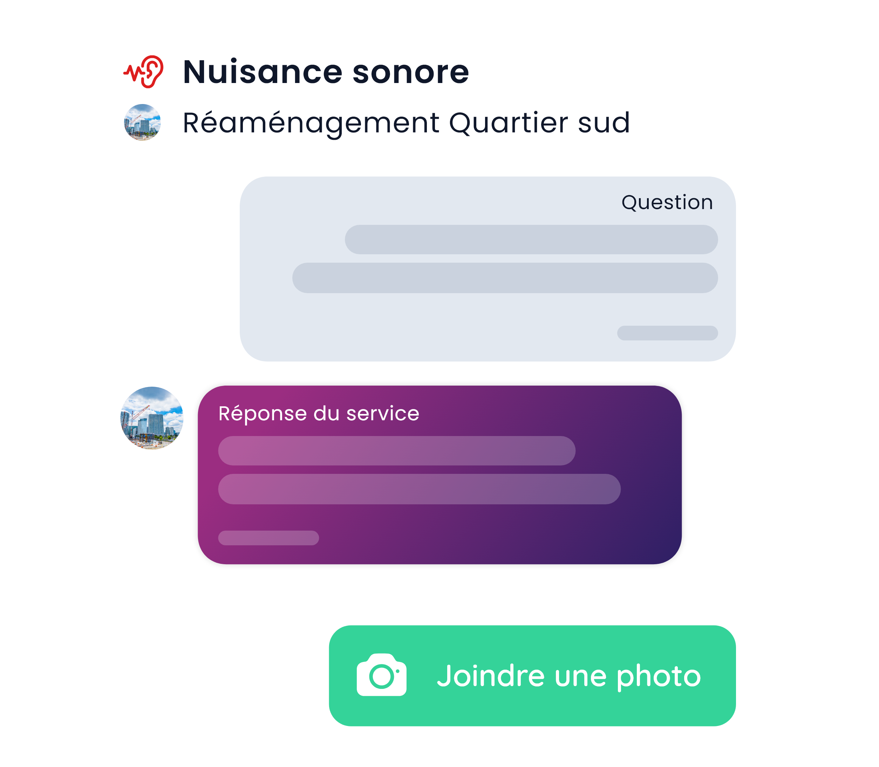Image resolution: width=879 pixels, height=767 pixels.
Task: Click the Réponse du service label
Action: (x=319, y=414)
